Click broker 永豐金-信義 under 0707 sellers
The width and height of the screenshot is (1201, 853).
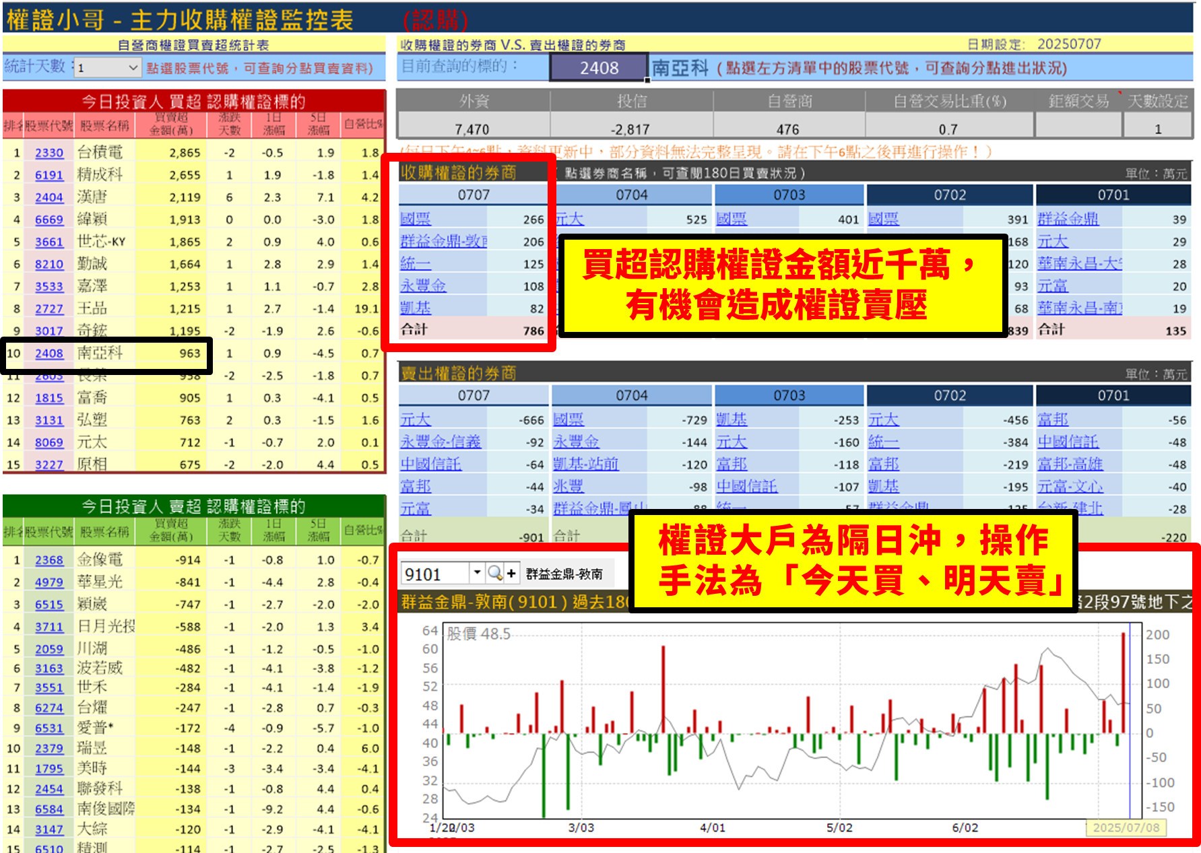[441, 442]
